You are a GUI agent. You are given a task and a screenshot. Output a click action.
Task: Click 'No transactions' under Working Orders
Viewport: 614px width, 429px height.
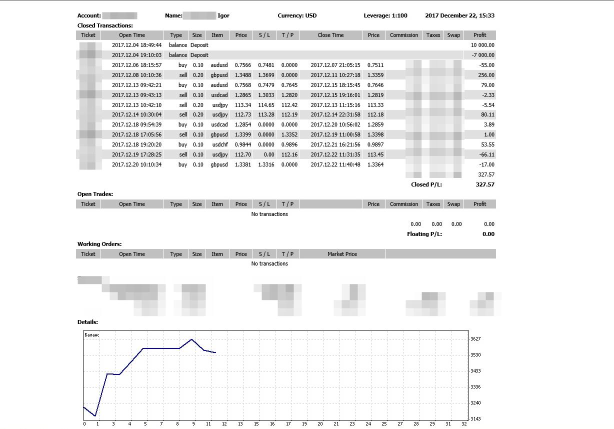[x=269, y=263]
